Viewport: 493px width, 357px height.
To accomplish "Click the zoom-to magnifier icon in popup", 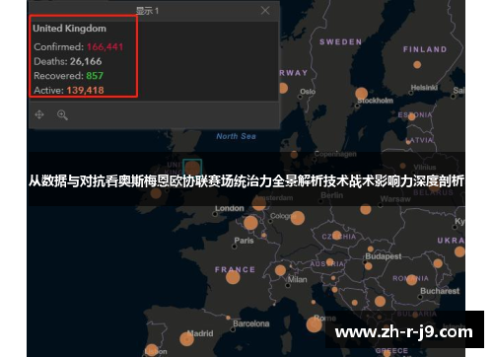I will 62,115.
